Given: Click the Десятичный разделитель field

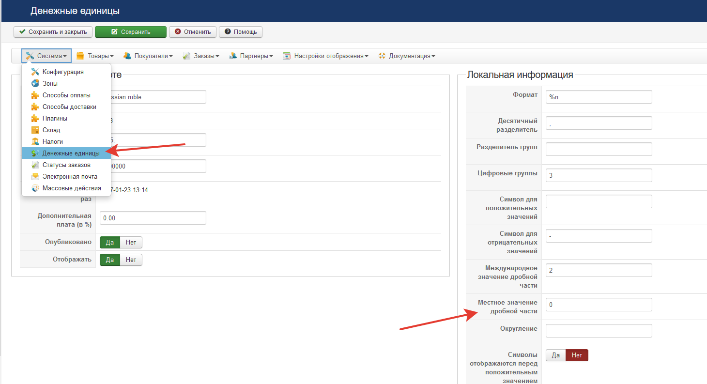Looking at the screenshot, I should click(599, 123).
